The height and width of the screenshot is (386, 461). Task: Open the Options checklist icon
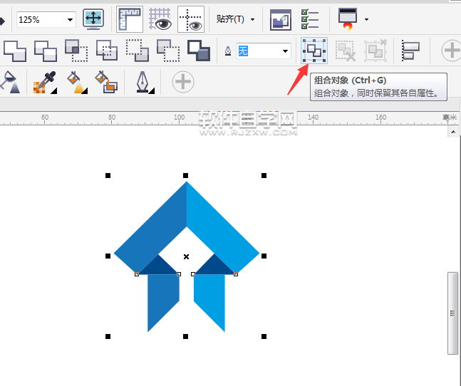point(310,19)
